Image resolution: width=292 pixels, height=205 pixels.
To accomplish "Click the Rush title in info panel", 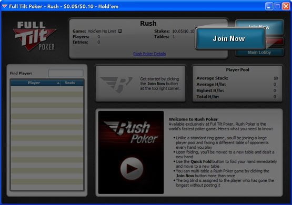I will [148, 24].
